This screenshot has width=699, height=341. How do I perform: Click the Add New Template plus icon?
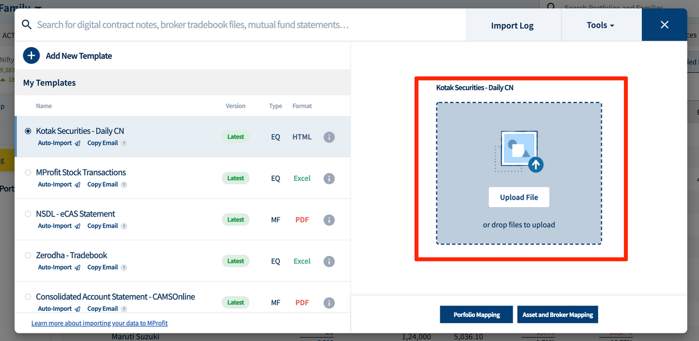coord(31,56)
